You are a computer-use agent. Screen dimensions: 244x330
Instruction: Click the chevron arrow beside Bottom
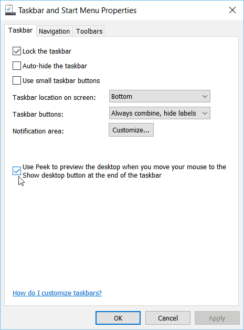[x=205, y=96]
